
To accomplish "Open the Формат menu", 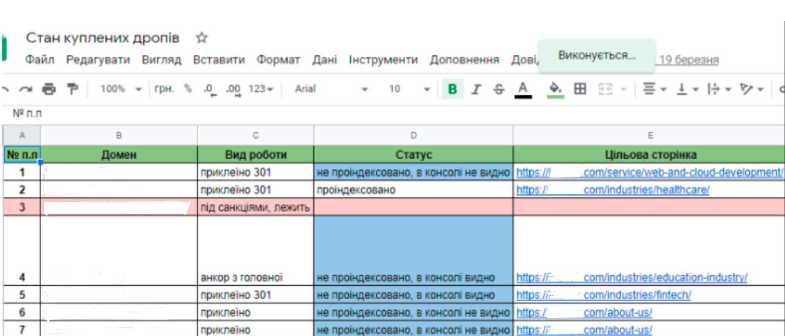I will [278, 60].
